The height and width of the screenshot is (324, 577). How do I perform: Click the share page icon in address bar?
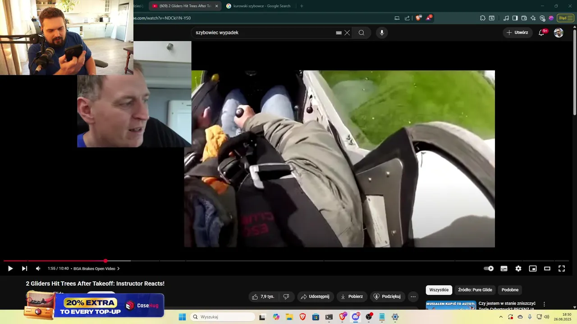pyautogui.click(x=407, y=18)
